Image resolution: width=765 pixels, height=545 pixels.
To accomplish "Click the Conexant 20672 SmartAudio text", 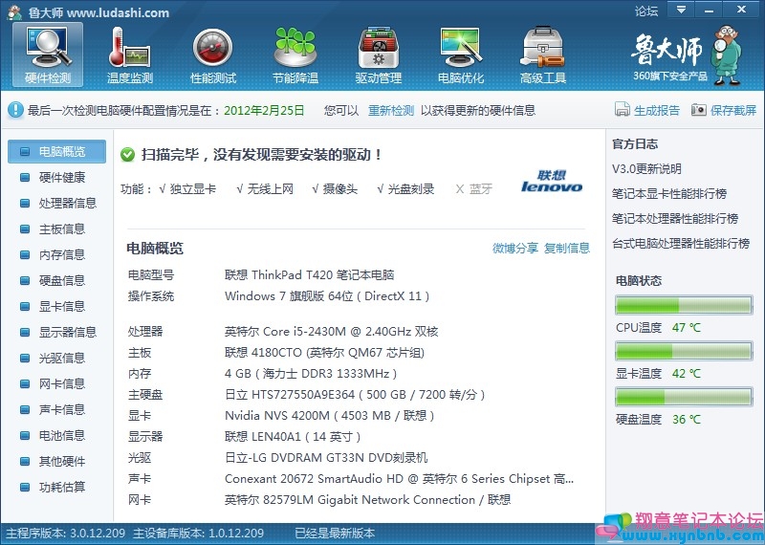I will point(399,479).
